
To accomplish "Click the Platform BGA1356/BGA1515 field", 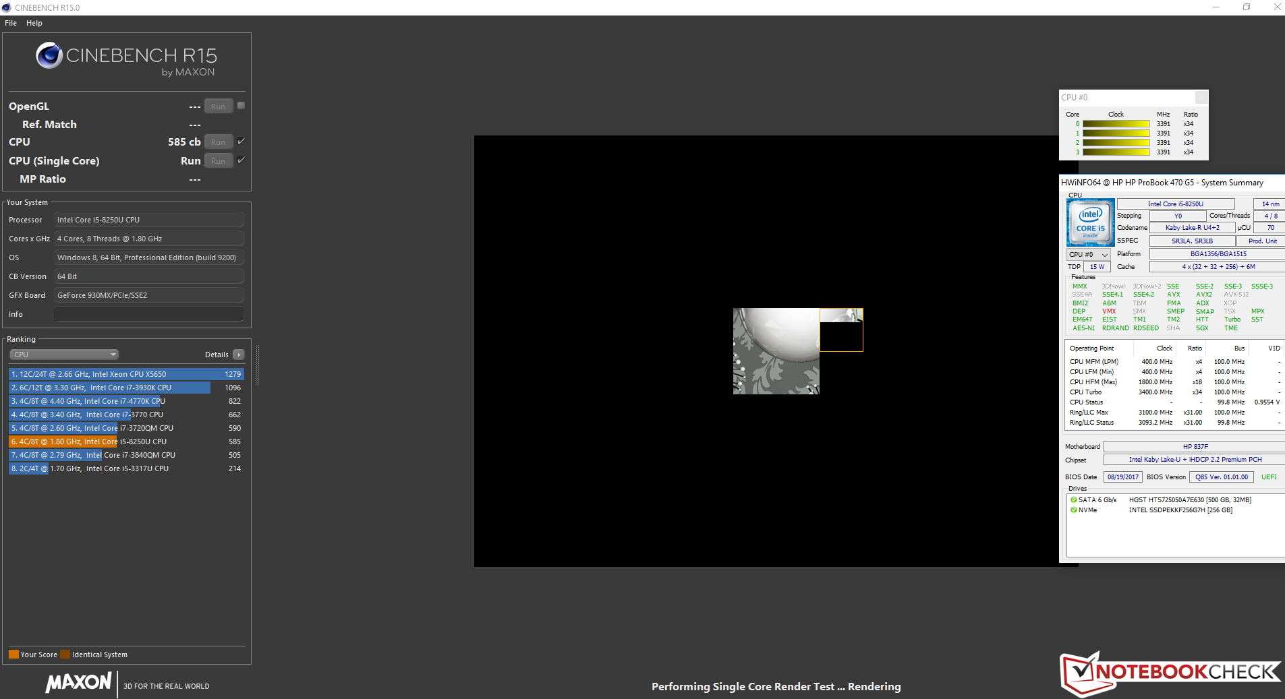I will 1218,254.
